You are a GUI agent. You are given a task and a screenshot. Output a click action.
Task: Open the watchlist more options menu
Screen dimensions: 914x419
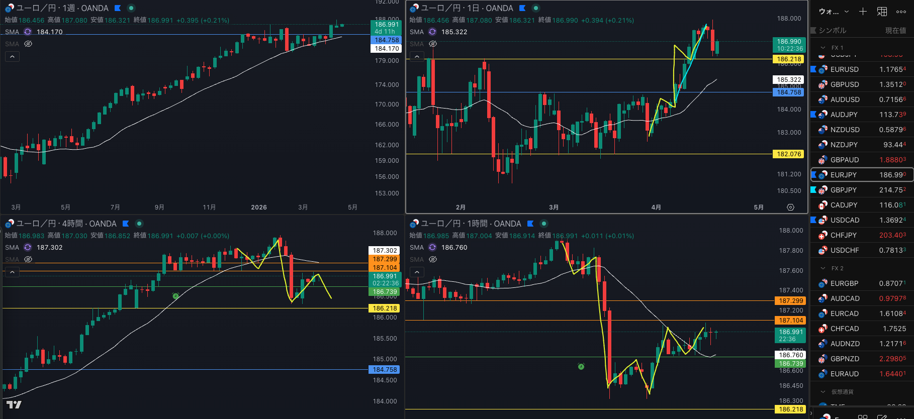(901, 12)
